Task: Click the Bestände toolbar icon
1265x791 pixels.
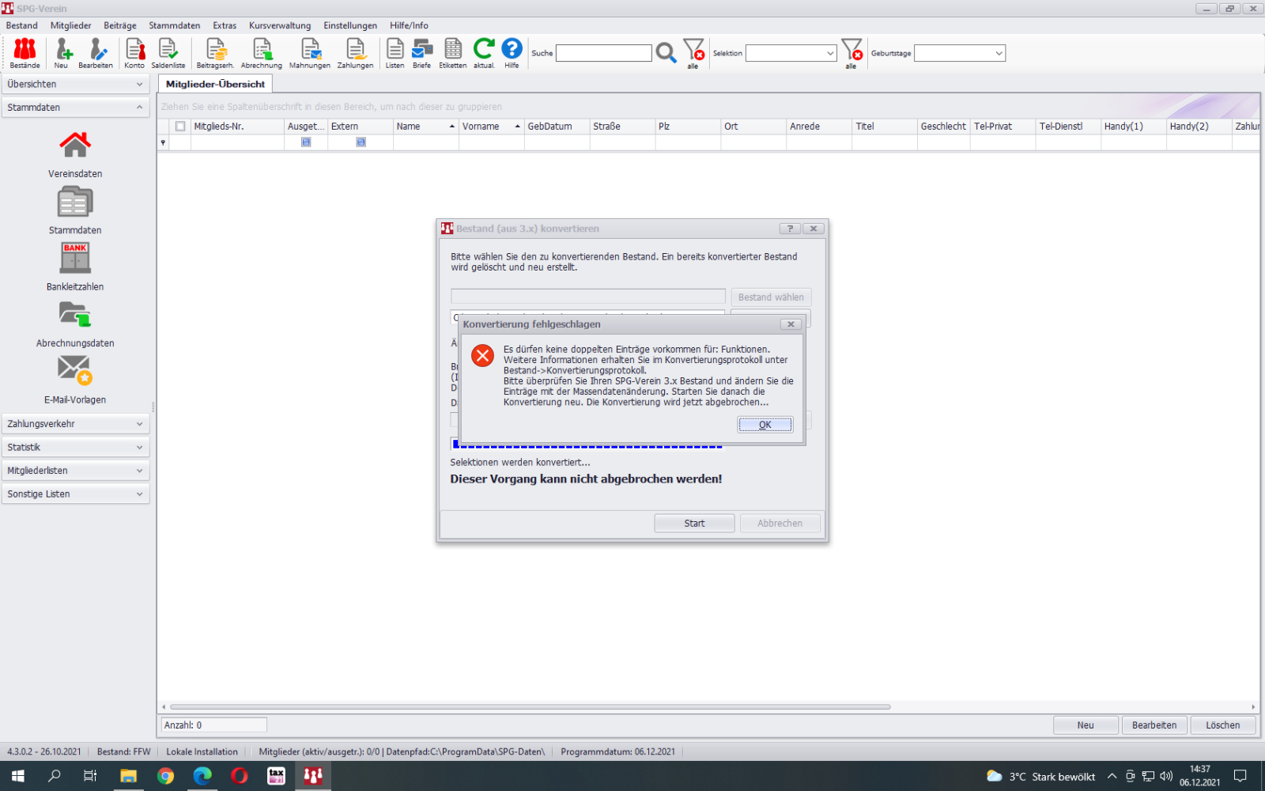Action: click(25, 53)
